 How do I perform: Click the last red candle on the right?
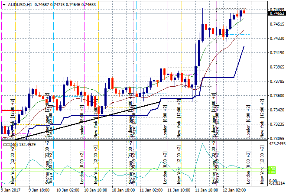[x=244, y=12]
